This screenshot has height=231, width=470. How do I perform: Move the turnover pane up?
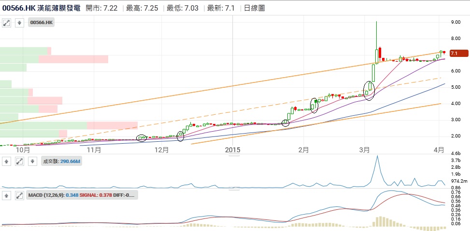click(7, 162)
